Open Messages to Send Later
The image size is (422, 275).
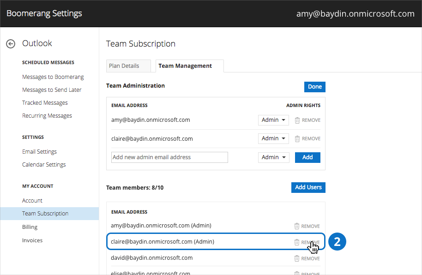coord(52,90)
